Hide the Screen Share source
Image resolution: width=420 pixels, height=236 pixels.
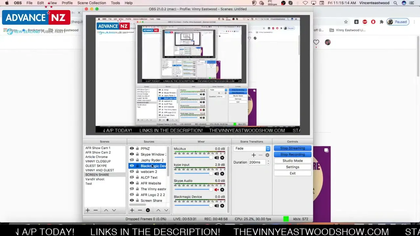point(132,201)
